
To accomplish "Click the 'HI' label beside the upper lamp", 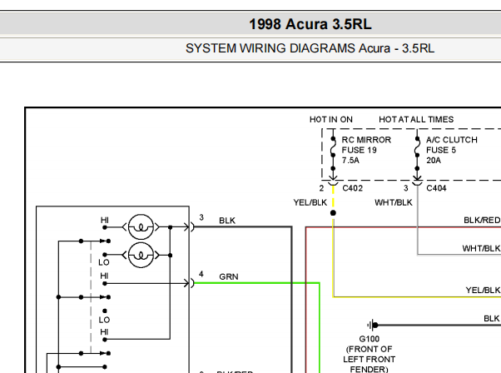I will [105, 221].
